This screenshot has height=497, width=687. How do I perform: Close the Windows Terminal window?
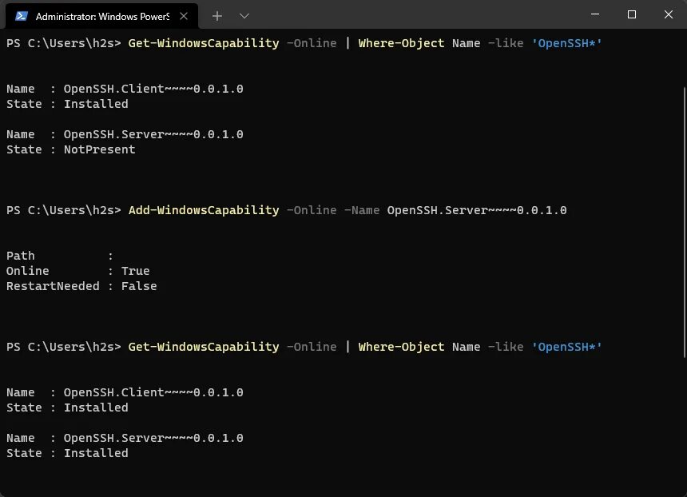tap(668, 14)
